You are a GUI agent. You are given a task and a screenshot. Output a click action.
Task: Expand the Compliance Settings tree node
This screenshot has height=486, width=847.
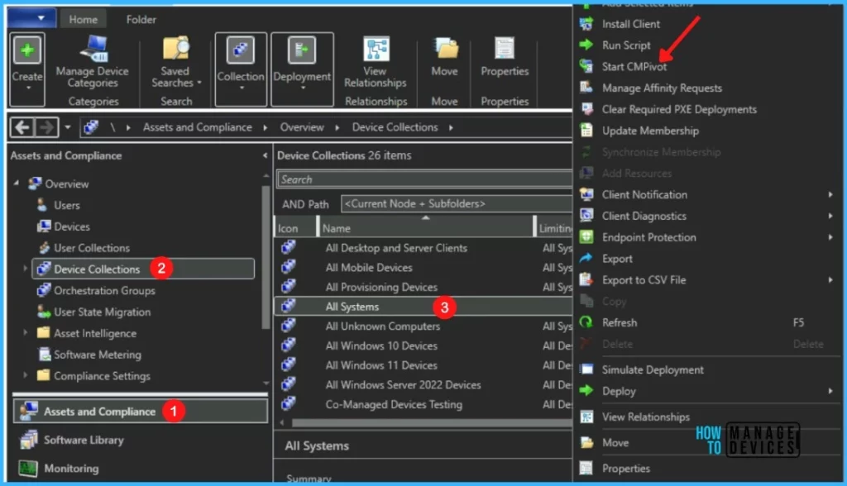tap(26, 374)
